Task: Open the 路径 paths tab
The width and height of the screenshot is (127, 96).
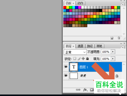Action: point(90,46)
